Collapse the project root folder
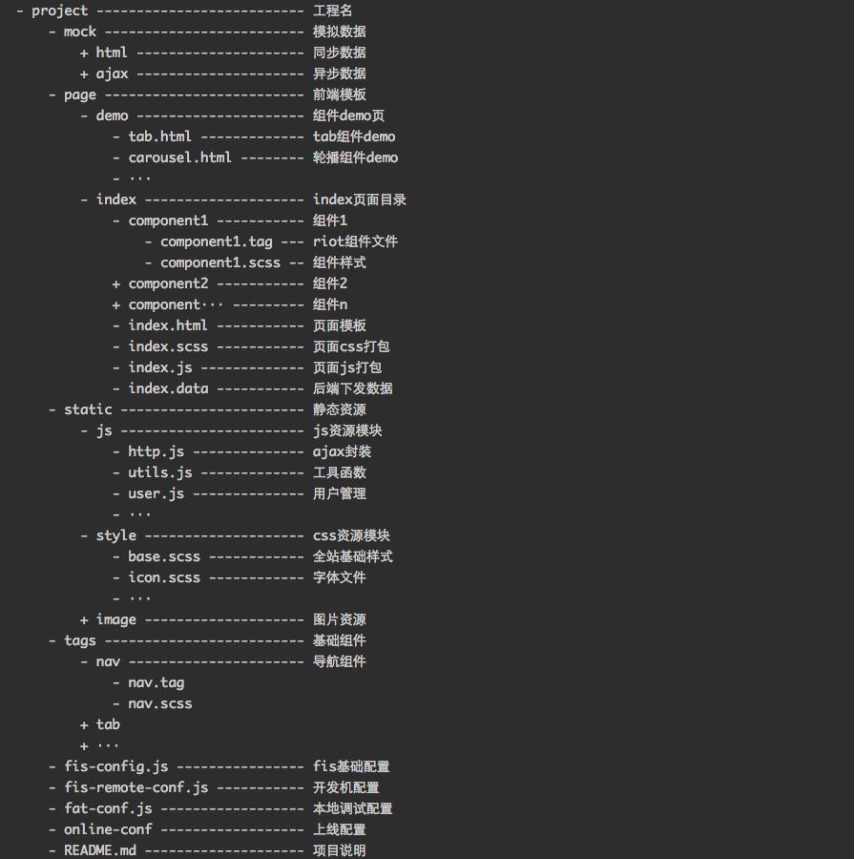 [x=20, y=10]
